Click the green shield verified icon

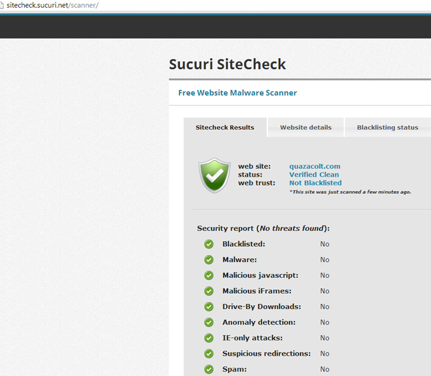click(x=214, y=175)
